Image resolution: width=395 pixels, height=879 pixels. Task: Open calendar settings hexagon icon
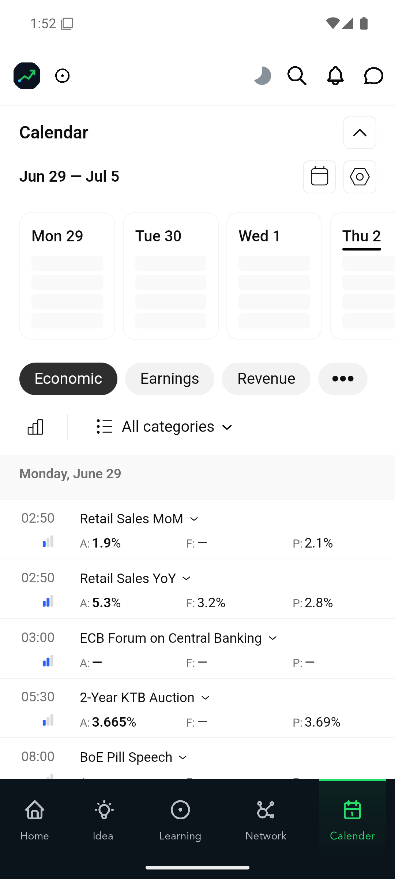(360, 177)
